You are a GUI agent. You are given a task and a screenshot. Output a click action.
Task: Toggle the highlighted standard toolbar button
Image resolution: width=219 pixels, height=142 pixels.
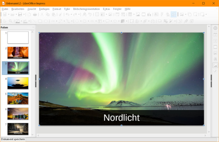(173, 14)
